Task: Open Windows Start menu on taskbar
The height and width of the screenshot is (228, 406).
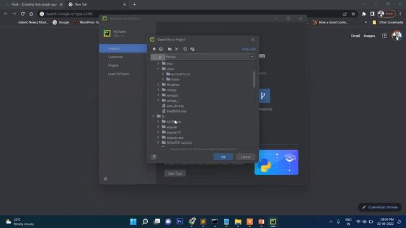Action: point(133,222)
